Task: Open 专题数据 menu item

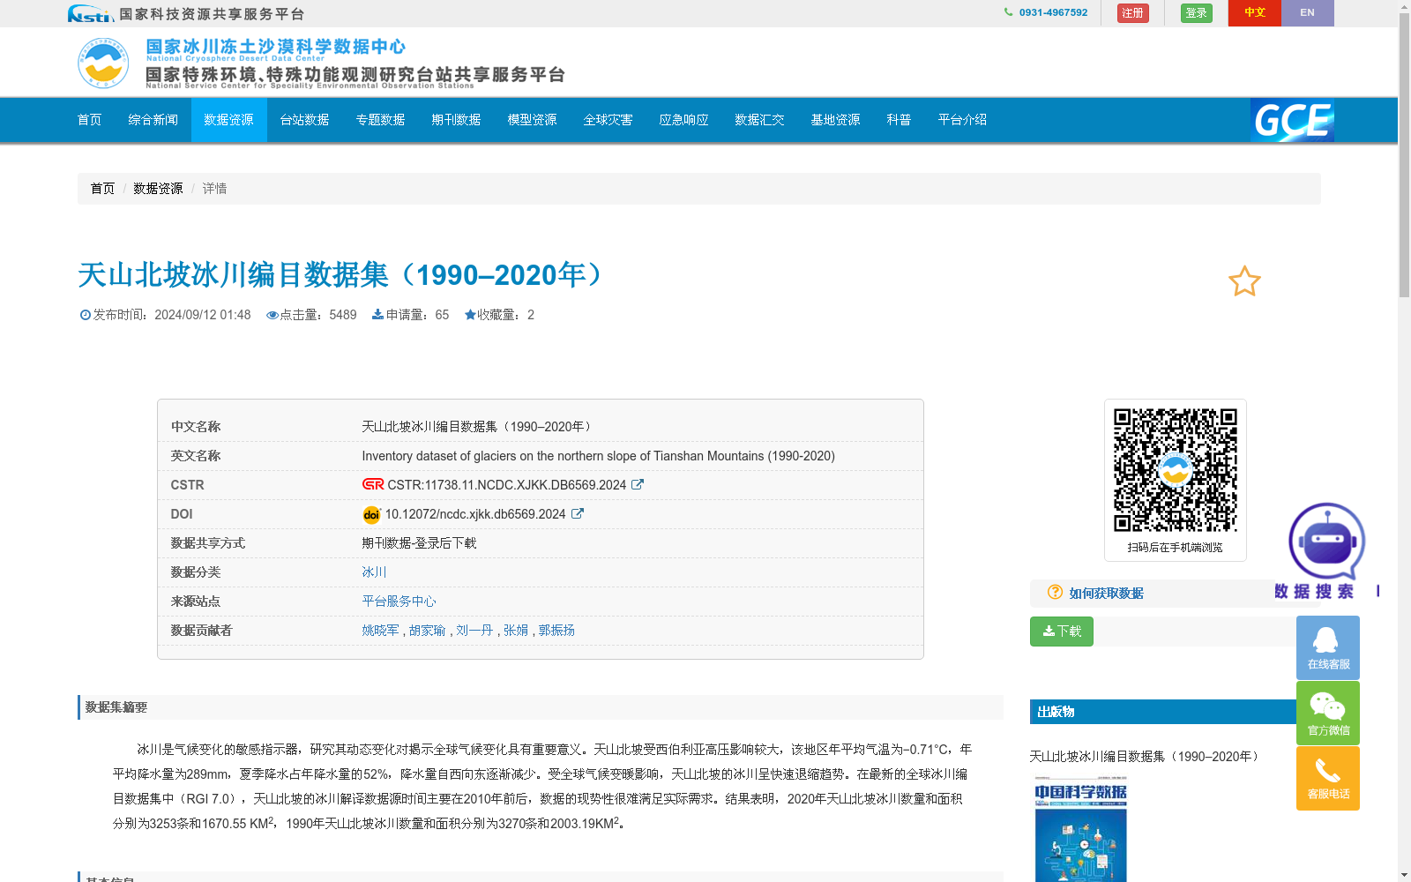Action: [381, 120]
